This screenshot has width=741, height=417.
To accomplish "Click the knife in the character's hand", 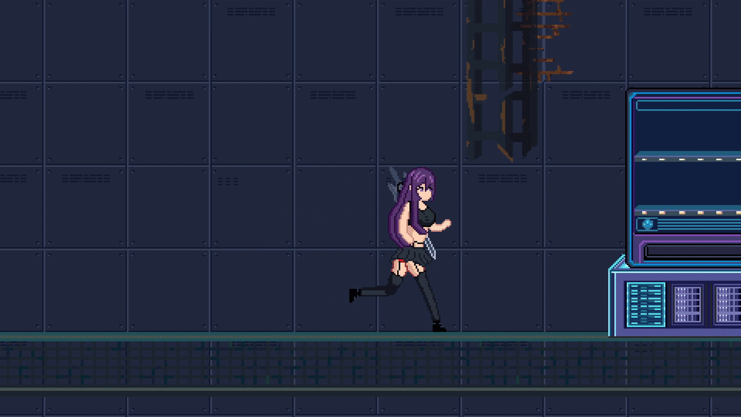I will tap(429, 246).
